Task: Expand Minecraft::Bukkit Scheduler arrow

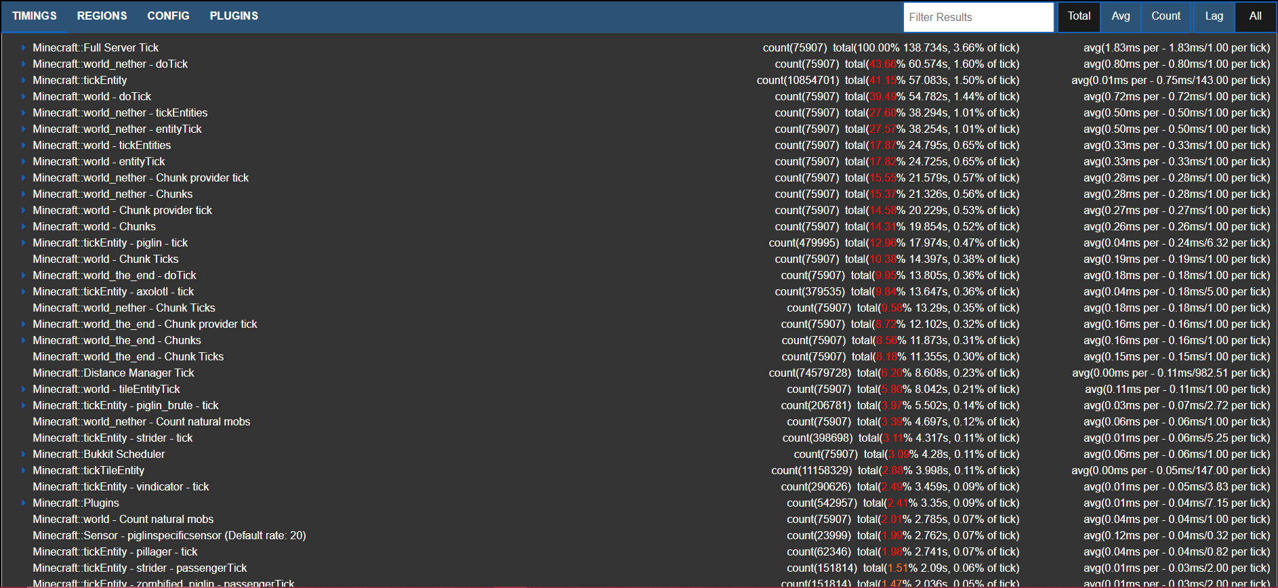Action: click(x=23, y=455)
